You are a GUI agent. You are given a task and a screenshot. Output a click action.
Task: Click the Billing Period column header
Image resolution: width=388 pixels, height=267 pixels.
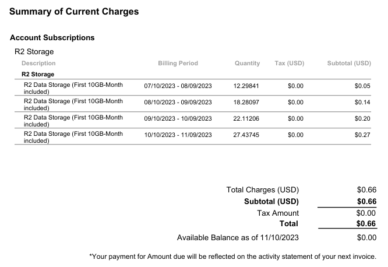click(178, 63)
